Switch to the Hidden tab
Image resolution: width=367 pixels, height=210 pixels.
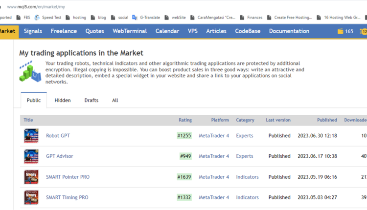pos(62,100)
